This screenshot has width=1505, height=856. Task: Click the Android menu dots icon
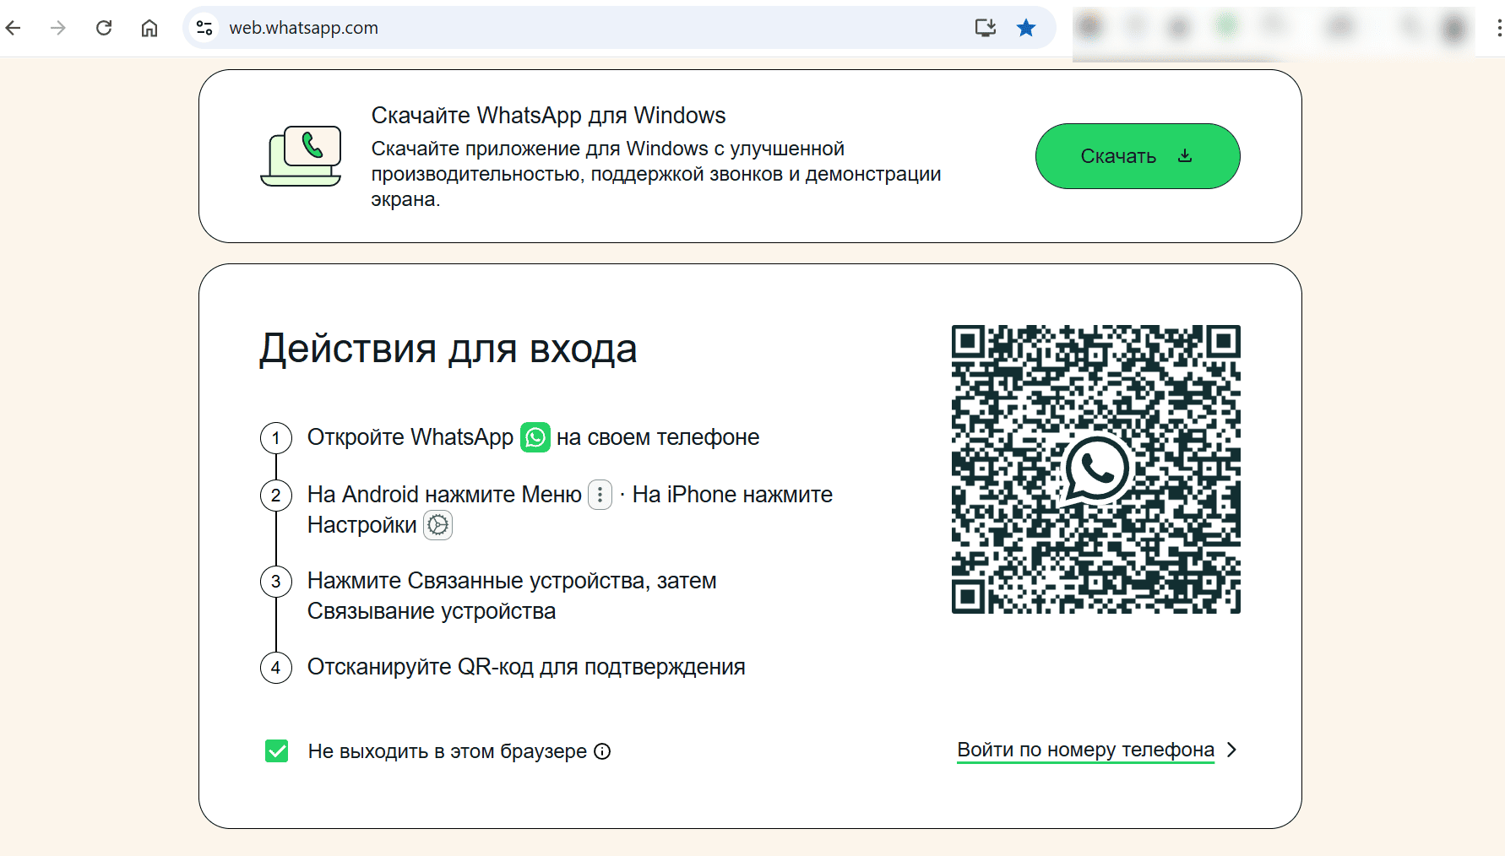[600, 495]
